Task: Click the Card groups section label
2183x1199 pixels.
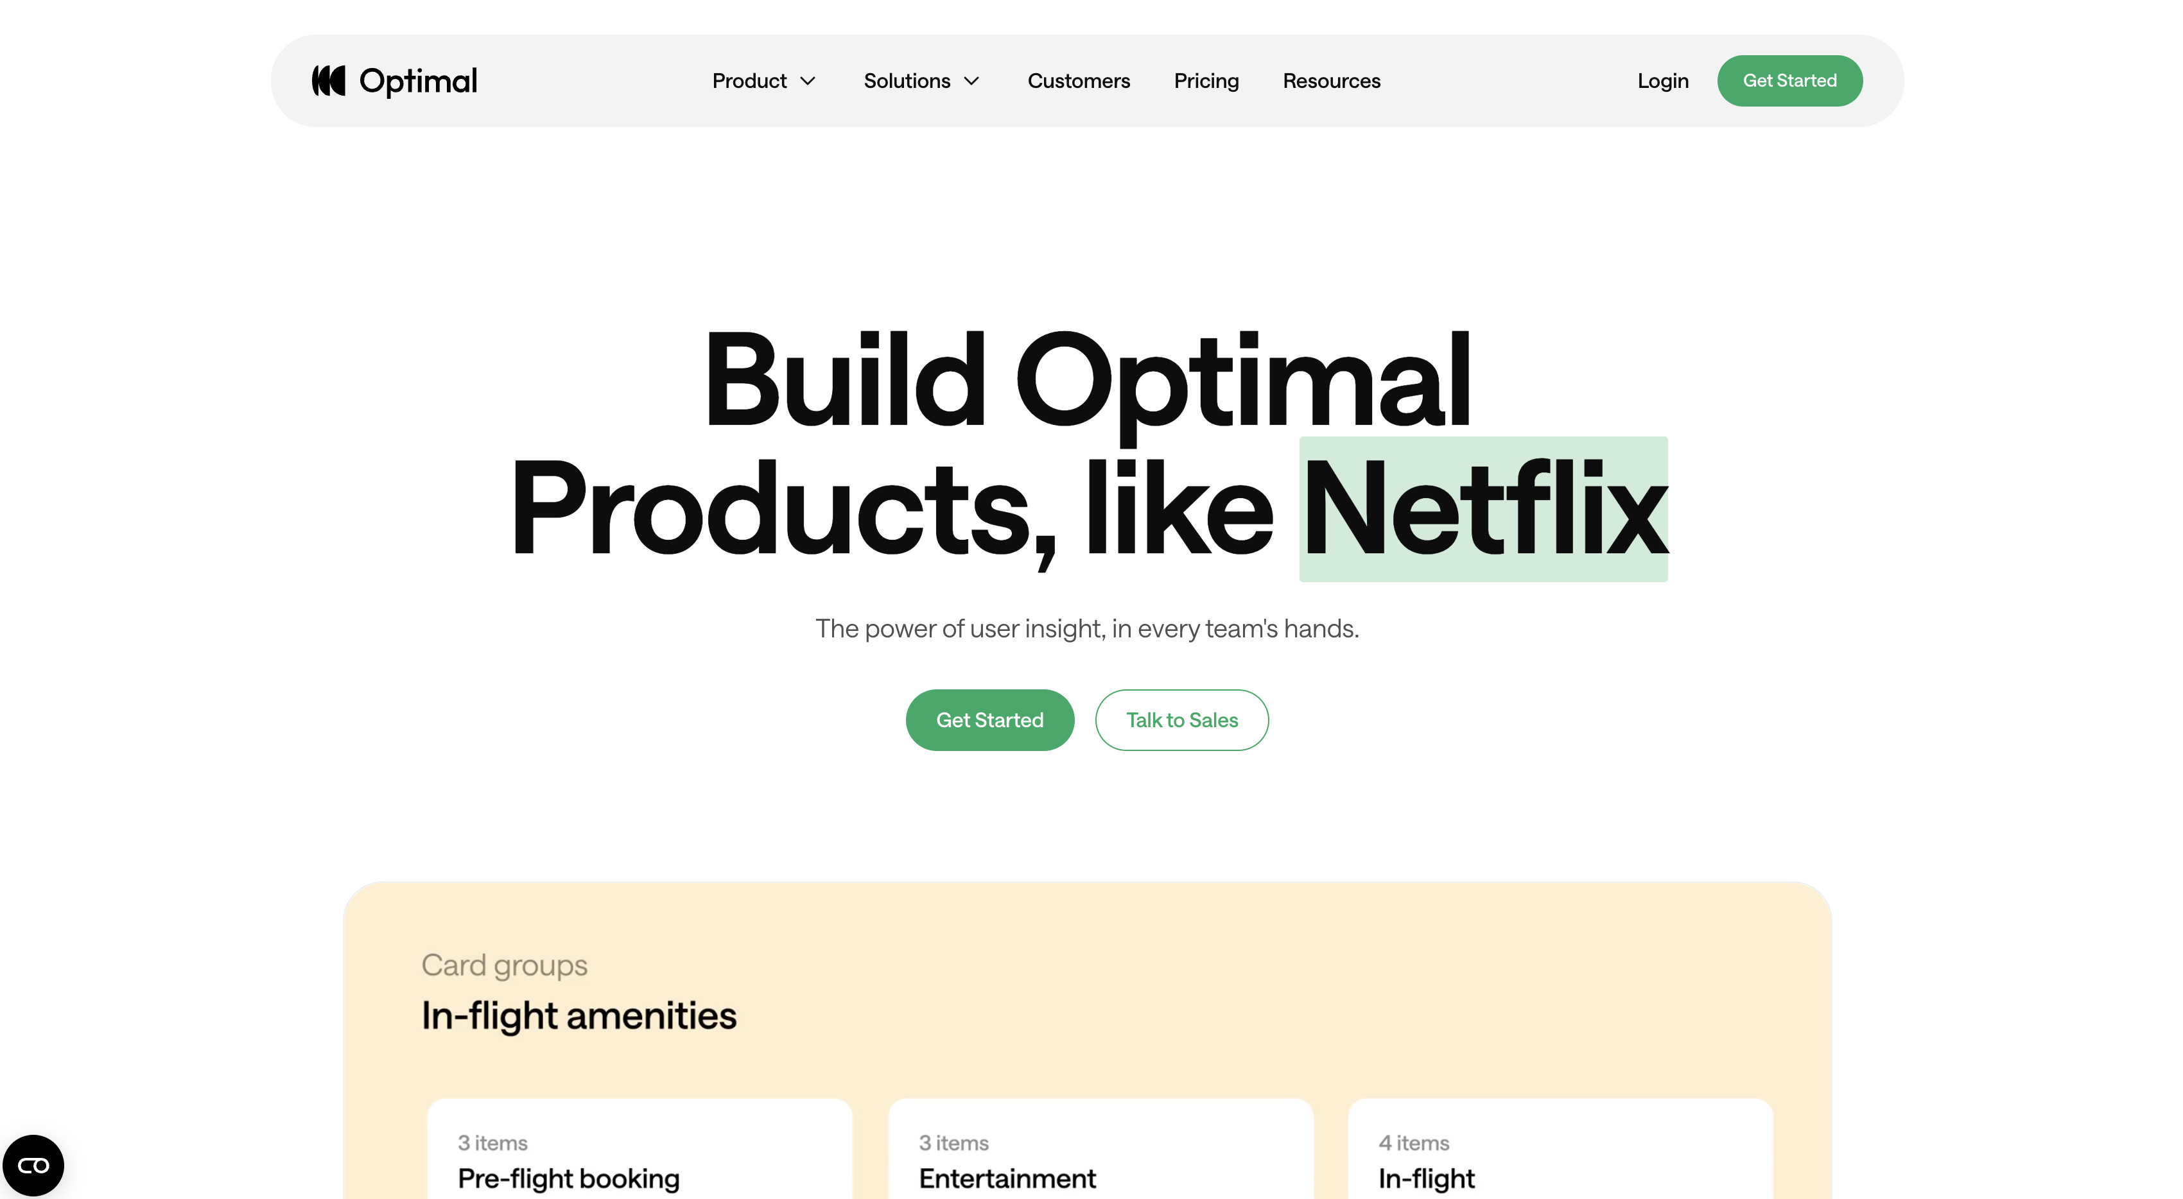Action: click(504, 964)
